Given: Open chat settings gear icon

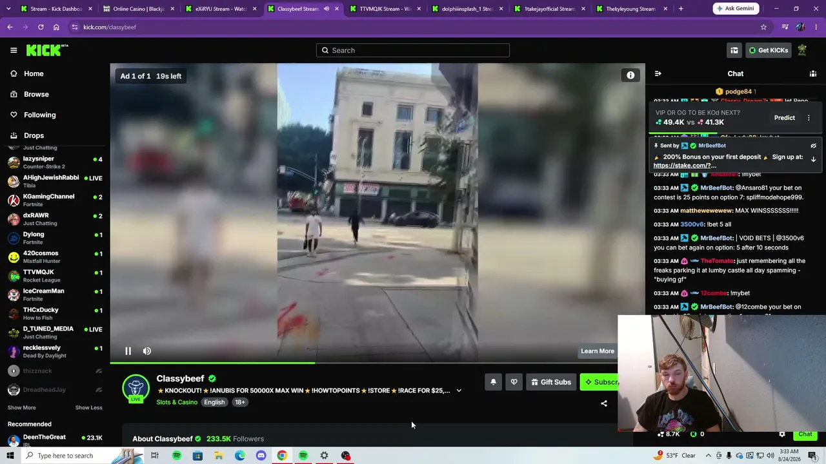Looking at the screenshot, I should [x=782, y=434].
